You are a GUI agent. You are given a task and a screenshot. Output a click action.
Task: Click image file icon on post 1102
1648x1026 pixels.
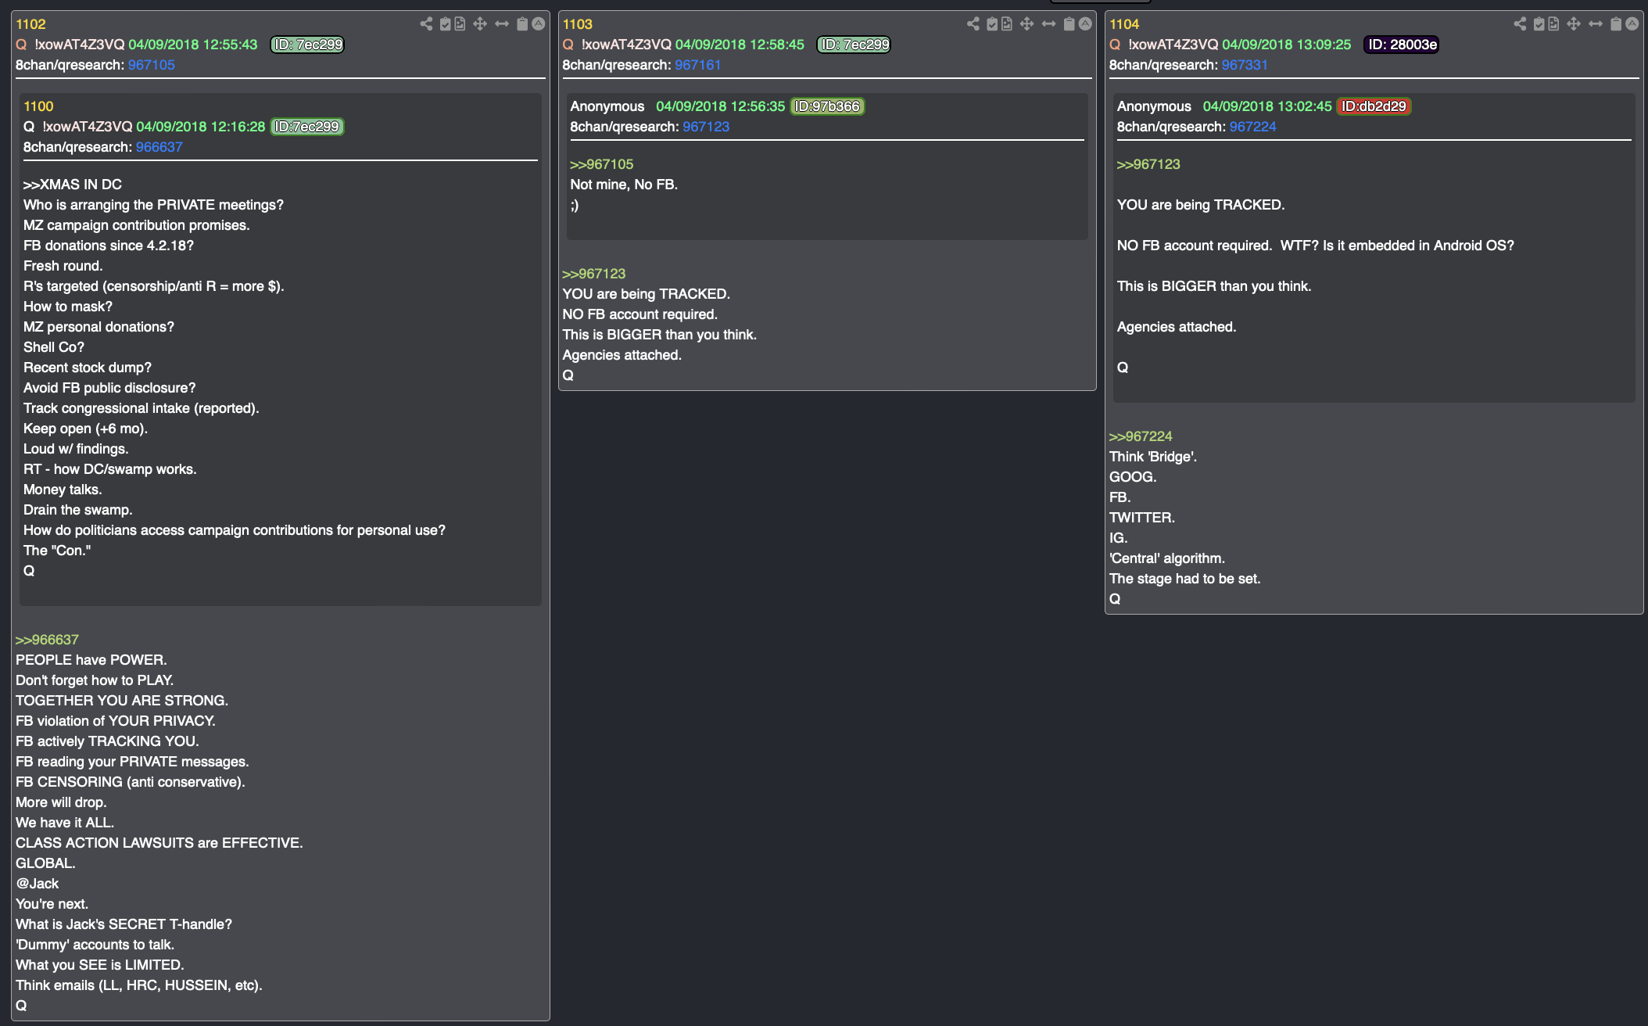pos(460,24)
